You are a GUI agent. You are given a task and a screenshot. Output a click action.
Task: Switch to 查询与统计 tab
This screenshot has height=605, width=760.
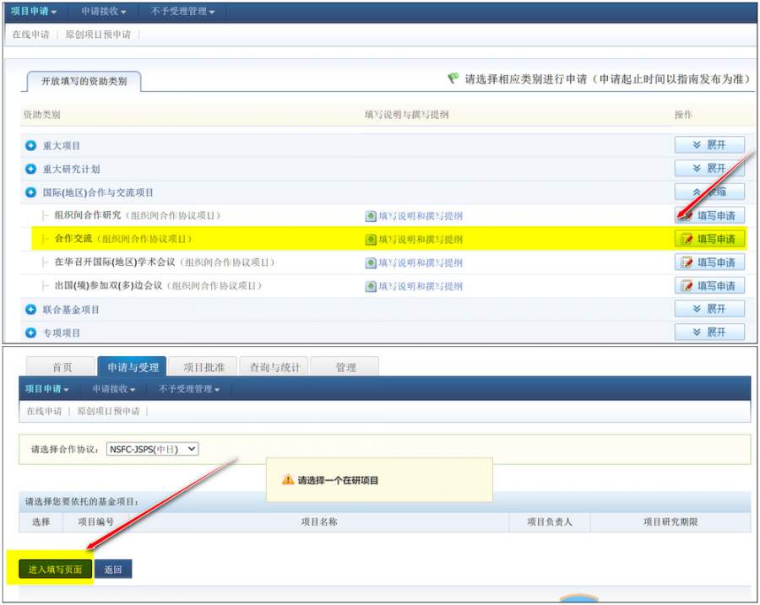274,367
